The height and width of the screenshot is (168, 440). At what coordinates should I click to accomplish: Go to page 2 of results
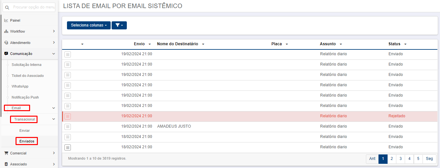(x=392, y=159)
